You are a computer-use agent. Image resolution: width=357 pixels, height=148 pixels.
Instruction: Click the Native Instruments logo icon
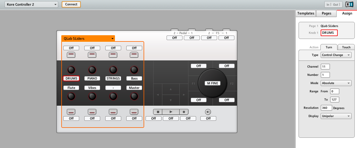pyautogui.click(x=349, y=4)
